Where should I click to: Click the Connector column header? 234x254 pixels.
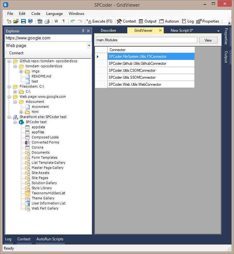[x=151, y=50]
